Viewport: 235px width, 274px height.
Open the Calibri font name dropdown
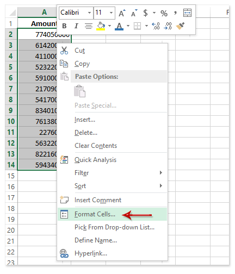pos(89,13)
